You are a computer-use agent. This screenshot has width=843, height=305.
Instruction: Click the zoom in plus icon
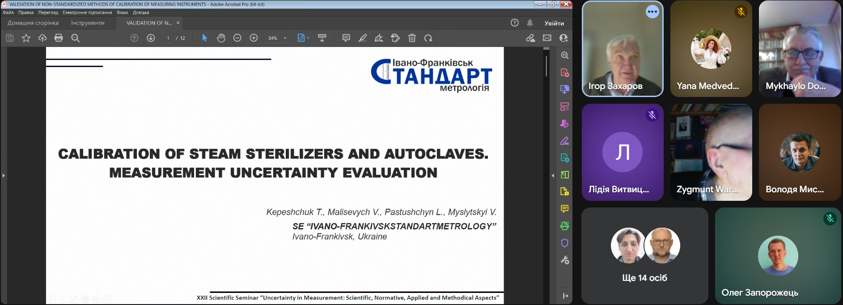point(254,38)
